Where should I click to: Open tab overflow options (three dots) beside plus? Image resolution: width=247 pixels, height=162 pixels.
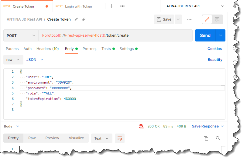(x=122, y=6)
